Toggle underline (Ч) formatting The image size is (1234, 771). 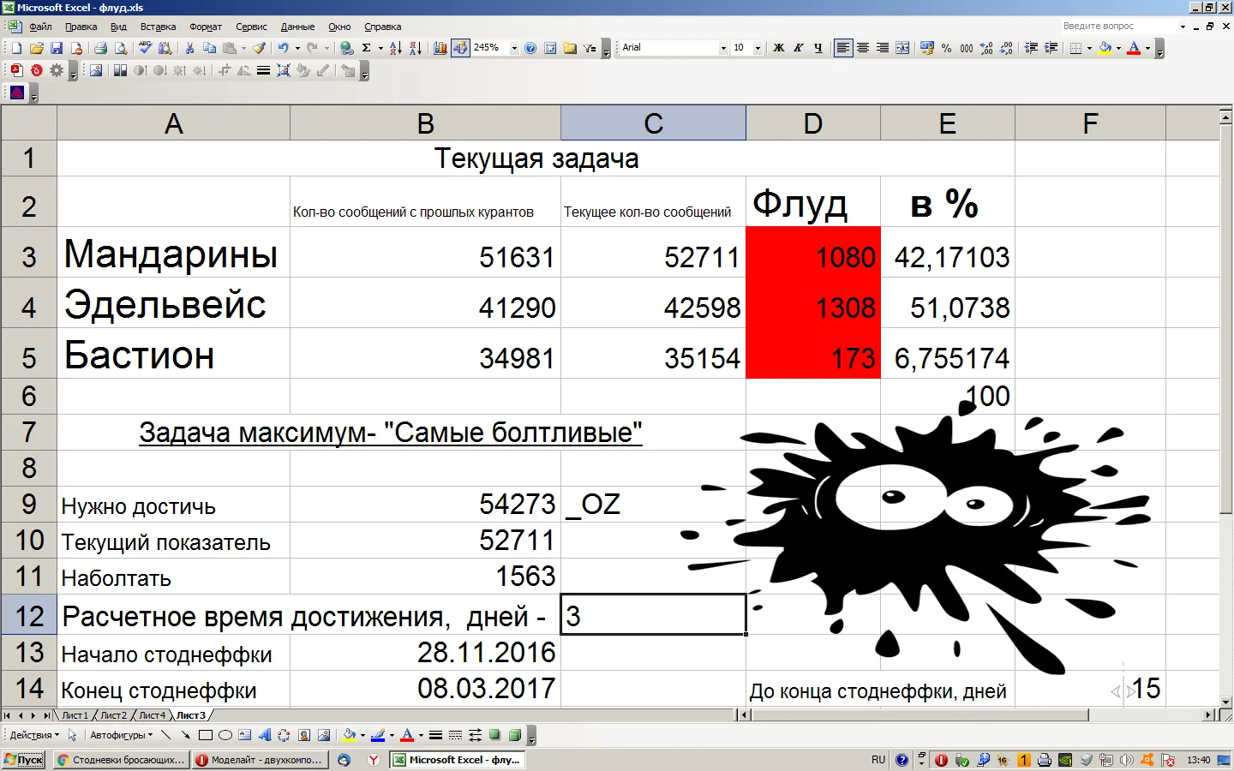click(818, 48)
